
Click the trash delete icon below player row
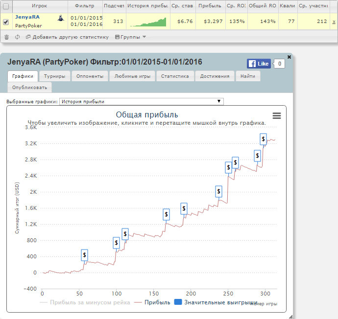pos(7,37)
